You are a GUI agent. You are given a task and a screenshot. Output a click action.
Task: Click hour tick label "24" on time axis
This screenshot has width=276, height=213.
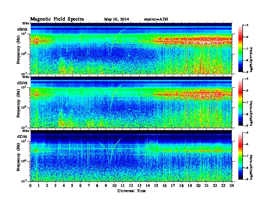tap(232, 186)
